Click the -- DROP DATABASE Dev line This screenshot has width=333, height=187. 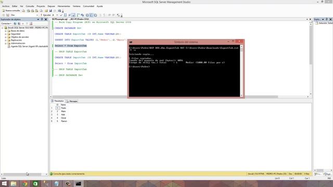69,75
